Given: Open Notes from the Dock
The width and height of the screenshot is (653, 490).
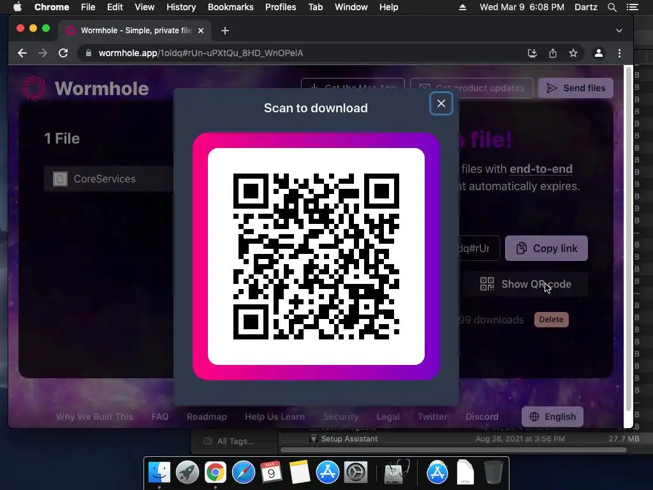Looking at the screenshot, I should 299,472.
